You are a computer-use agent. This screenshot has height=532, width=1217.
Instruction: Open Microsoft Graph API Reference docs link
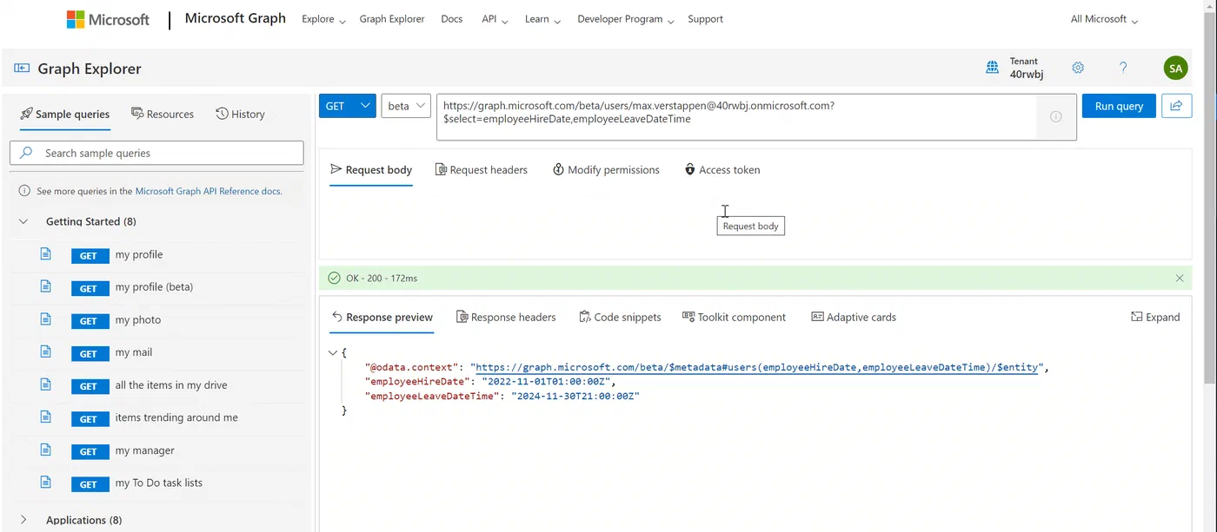(x=209, y=191)
